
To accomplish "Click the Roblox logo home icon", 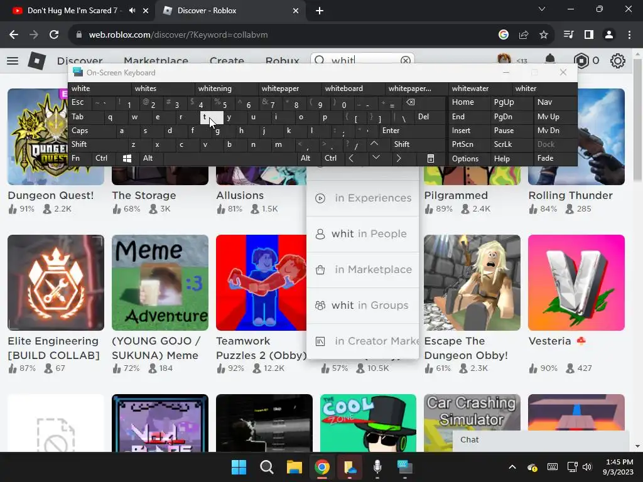I will coord(37,61).
